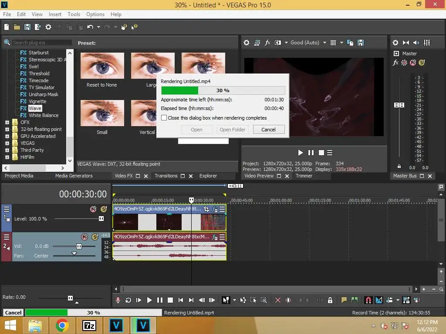446x334 pixels.
Task: Open project properties gear in main toolbar
Action: tap(48, 27)
